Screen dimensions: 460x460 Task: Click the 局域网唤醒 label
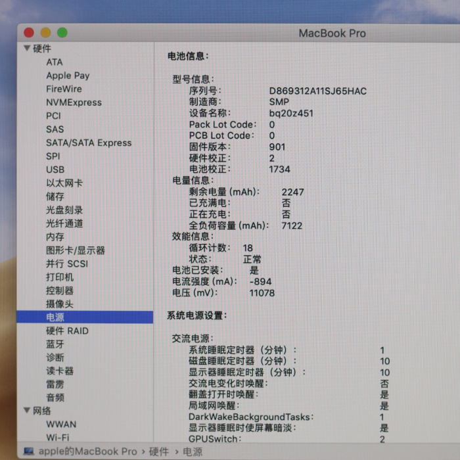214,405
